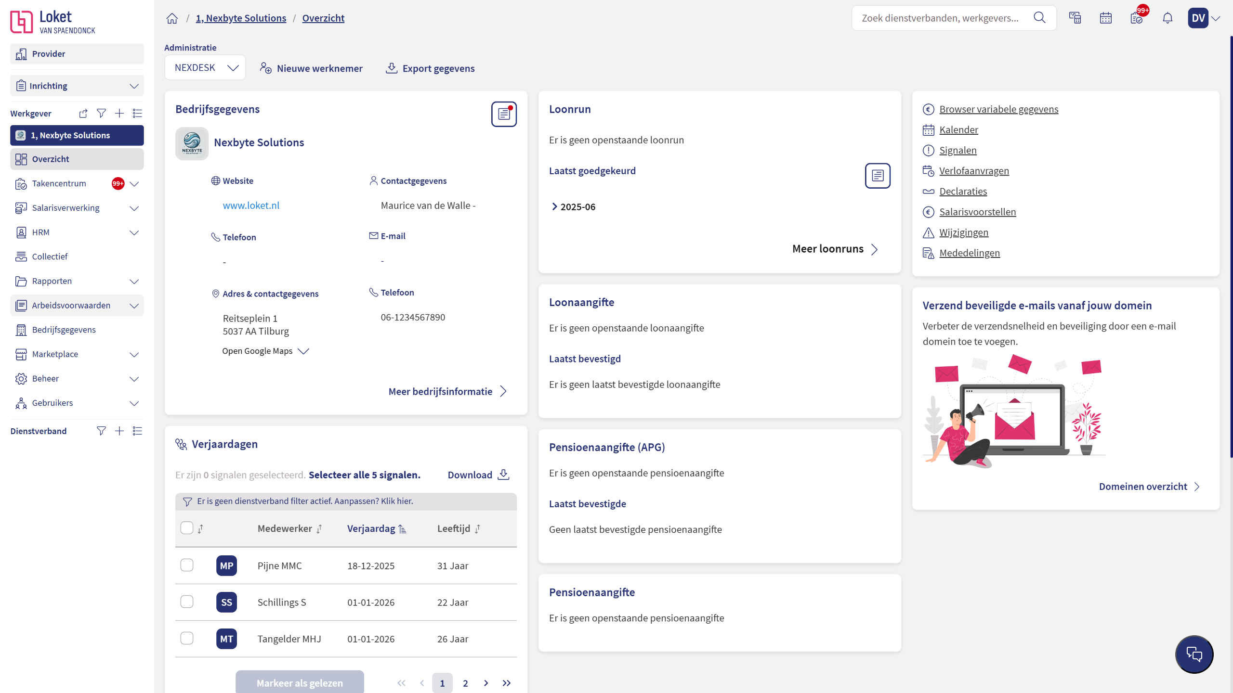Click the Werkgever filter funnel icon
This screenshot has height=693, width=1233.
pos(101,113)
